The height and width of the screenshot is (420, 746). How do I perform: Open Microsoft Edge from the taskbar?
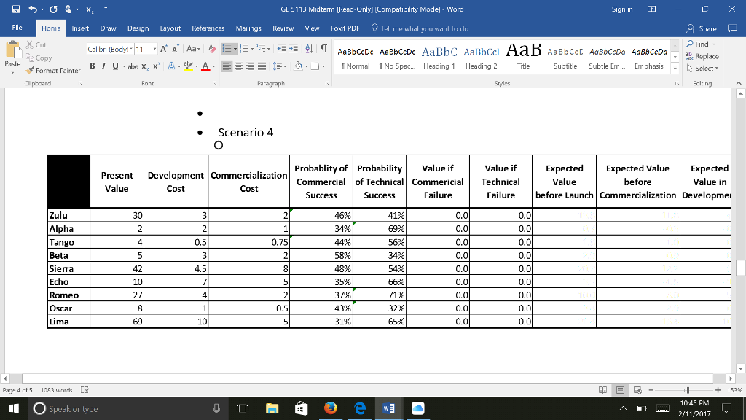[360, 408]
